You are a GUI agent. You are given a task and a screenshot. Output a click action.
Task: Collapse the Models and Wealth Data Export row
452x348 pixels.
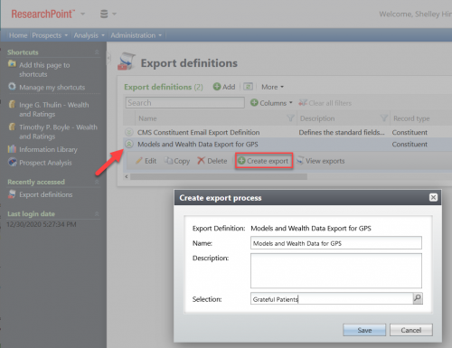129,145
